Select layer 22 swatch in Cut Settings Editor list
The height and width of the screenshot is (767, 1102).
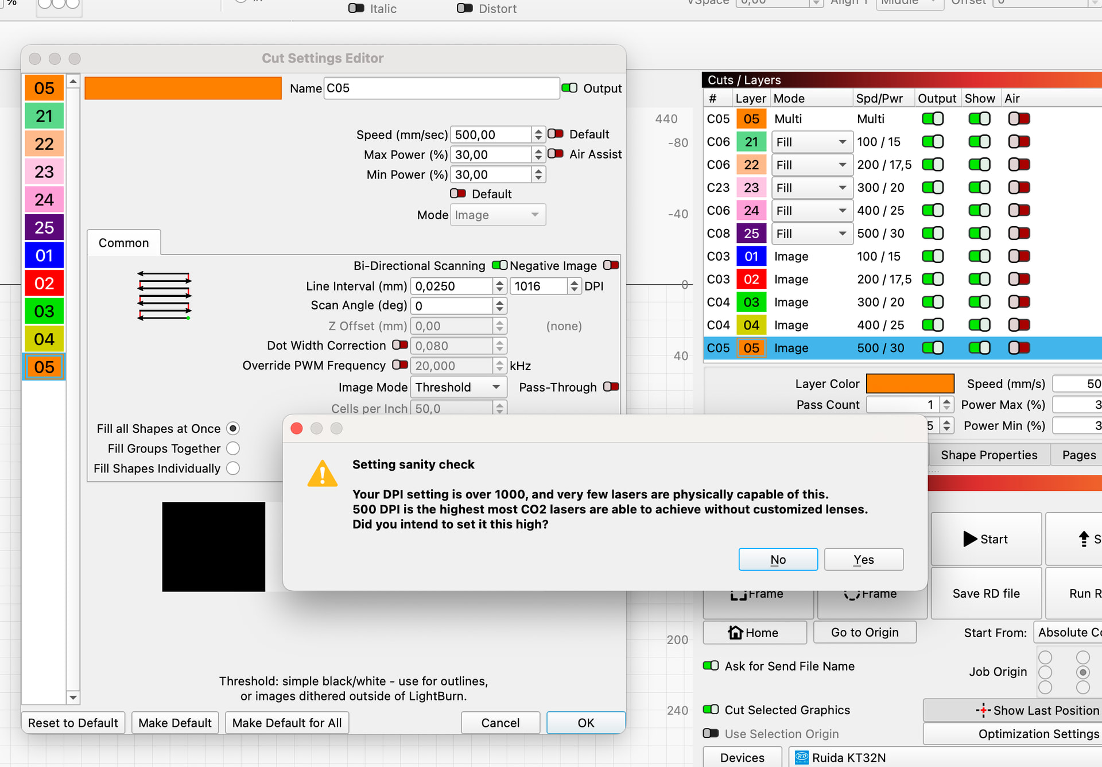[44, 144]
